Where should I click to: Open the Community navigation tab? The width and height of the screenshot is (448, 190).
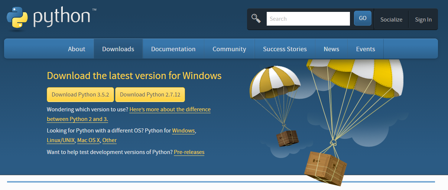point(229,49)
